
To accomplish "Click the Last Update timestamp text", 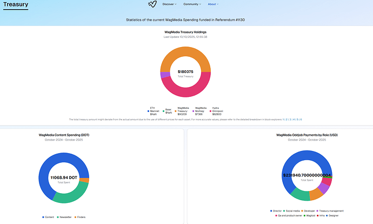I will 185,37.
